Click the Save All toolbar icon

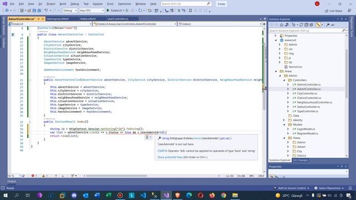[39, 11]
